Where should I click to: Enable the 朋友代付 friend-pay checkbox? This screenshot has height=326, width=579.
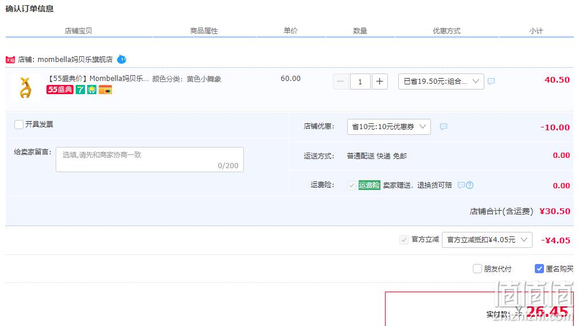(477, 269)
